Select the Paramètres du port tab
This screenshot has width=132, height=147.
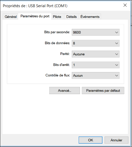35,16
